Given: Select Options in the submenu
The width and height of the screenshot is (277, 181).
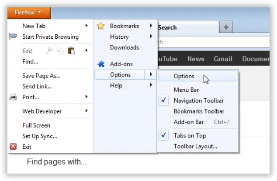Looking at the screenshot, I should pyautogui.click(x=197, y=76).
